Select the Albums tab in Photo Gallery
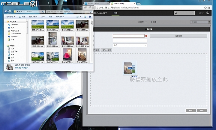The image size is (216, 130). coord(115,13)
